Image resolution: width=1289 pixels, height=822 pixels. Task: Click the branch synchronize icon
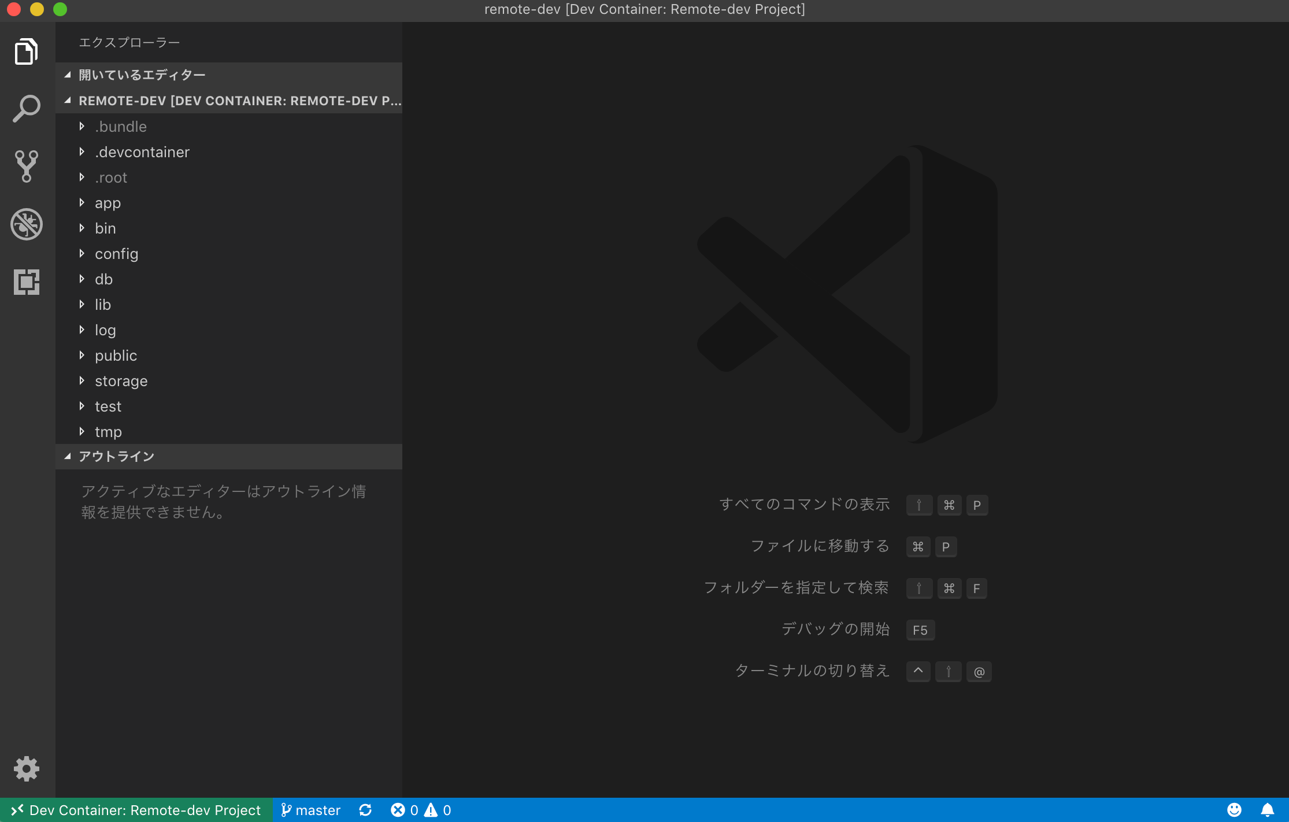(x=366, y=810)
